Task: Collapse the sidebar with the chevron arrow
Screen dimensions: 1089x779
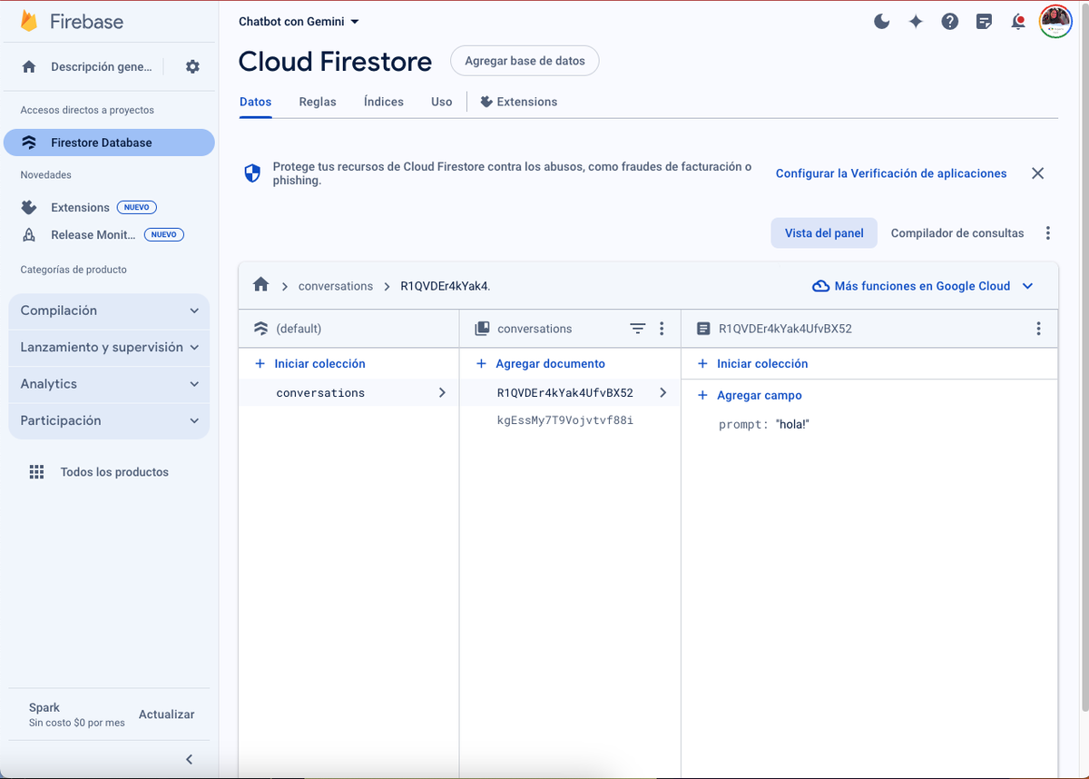Action: pyautogui.click(x=189, y=759)
